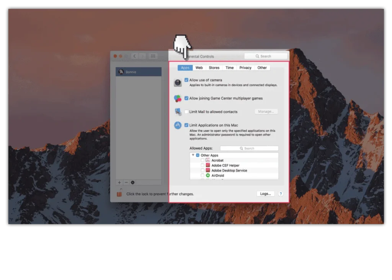The image size is (392, 280).
Task: Click the help question mark button
Action: coord(281,194)
